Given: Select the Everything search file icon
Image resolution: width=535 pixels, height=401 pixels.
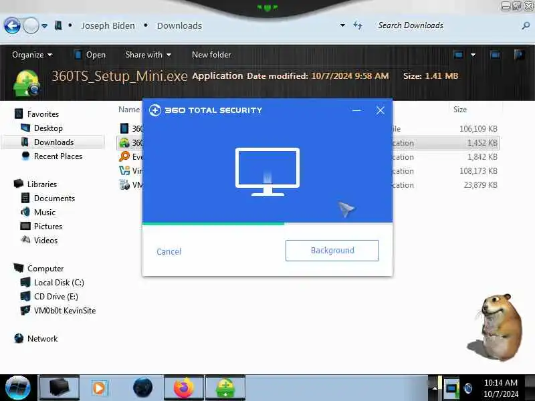Looking at the screenshot, I should [124, 156].
